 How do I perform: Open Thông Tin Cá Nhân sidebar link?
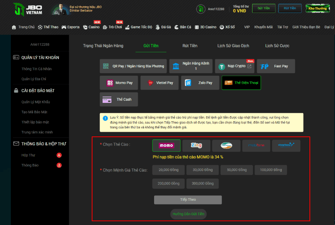point(36,69)
